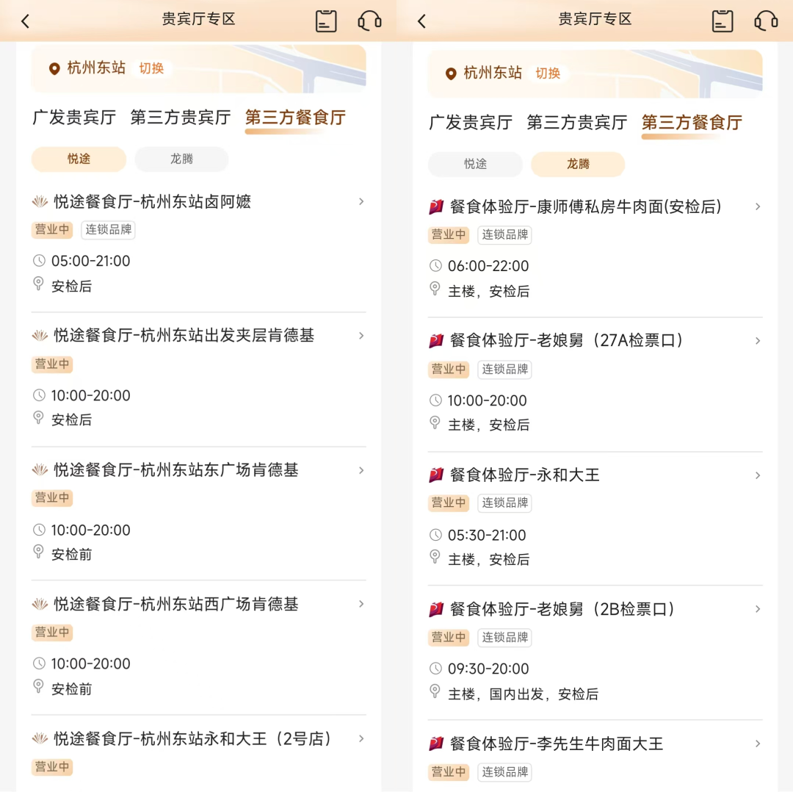Tap the 营业中 status tag under 永和大王
This screenshot has height=792, width=793.
(x=448, y=503)
